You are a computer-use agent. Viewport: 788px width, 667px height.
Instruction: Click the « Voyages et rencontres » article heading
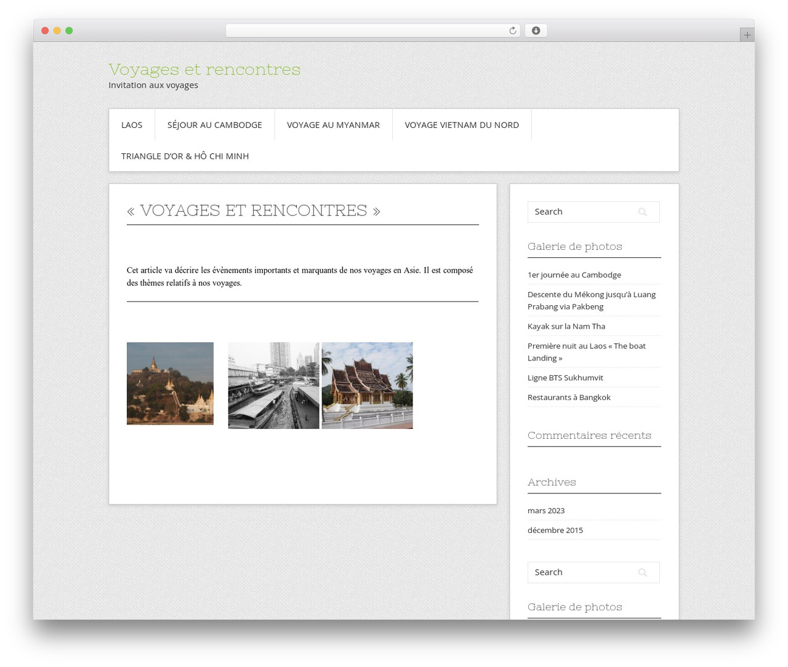pos(254,210)
